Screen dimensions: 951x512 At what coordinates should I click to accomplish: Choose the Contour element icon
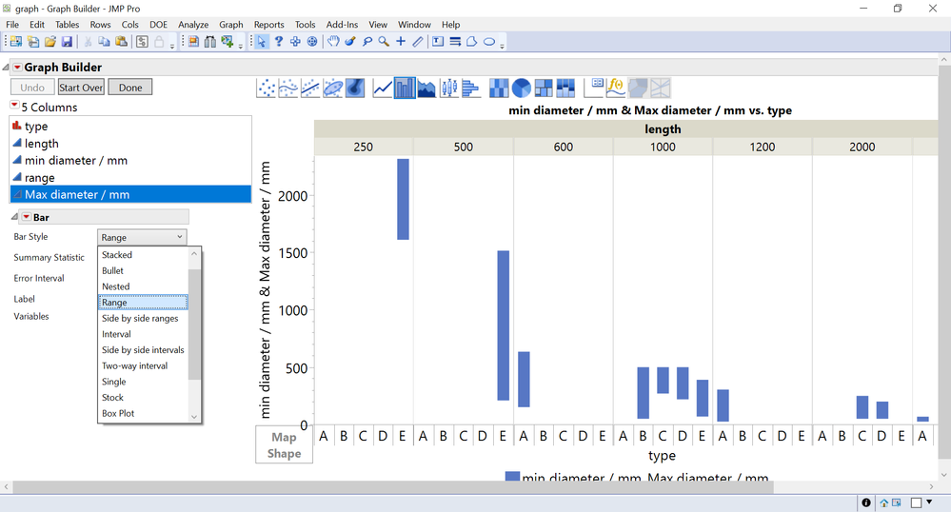pyautogui.click(x=355, y=88)
